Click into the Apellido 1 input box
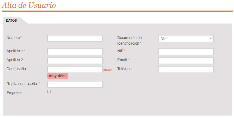The height and width of the screenshot is (118, 234). click(75, 51)
